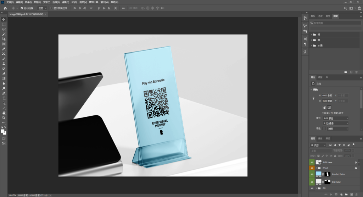Select the Dodge tool
363x197 pixels.
4,88
